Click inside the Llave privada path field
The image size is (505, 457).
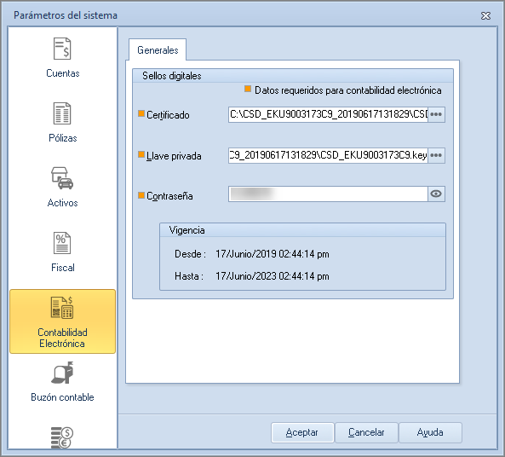pyautogui.click(x=328, y=155)
